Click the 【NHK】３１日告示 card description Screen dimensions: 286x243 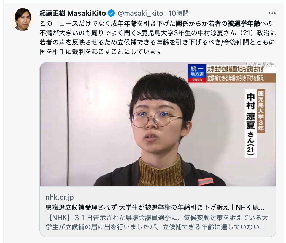point(157,222)
